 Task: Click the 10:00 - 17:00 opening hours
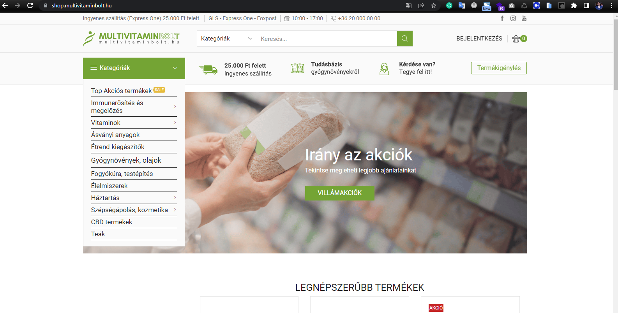point(307,18)
